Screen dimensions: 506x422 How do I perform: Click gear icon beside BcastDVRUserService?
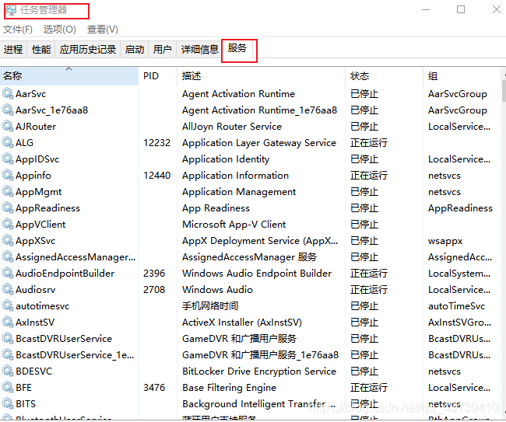(8, 338)
